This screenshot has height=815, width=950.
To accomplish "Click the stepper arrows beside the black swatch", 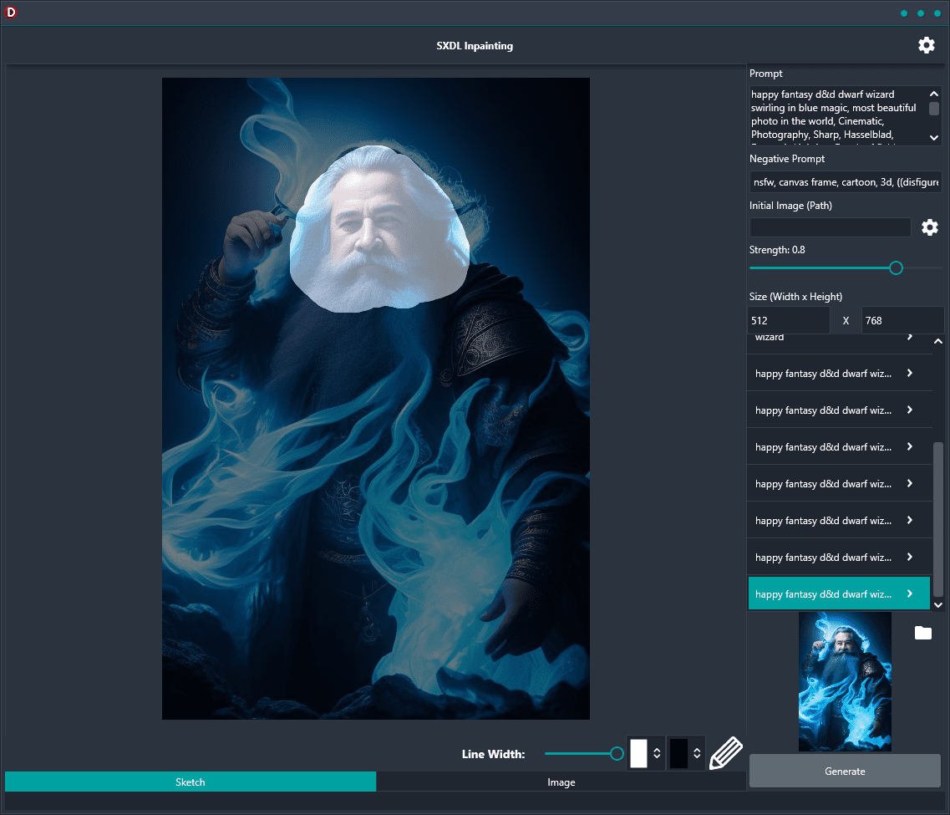I will [697, 753].
